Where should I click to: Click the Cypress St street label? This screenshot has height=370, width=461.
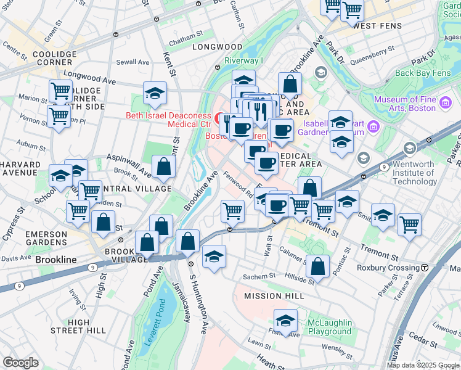(x=14, y=223)
